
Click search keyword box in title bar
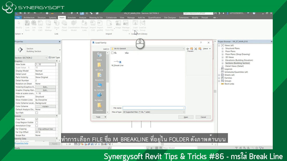pos(198,13)
